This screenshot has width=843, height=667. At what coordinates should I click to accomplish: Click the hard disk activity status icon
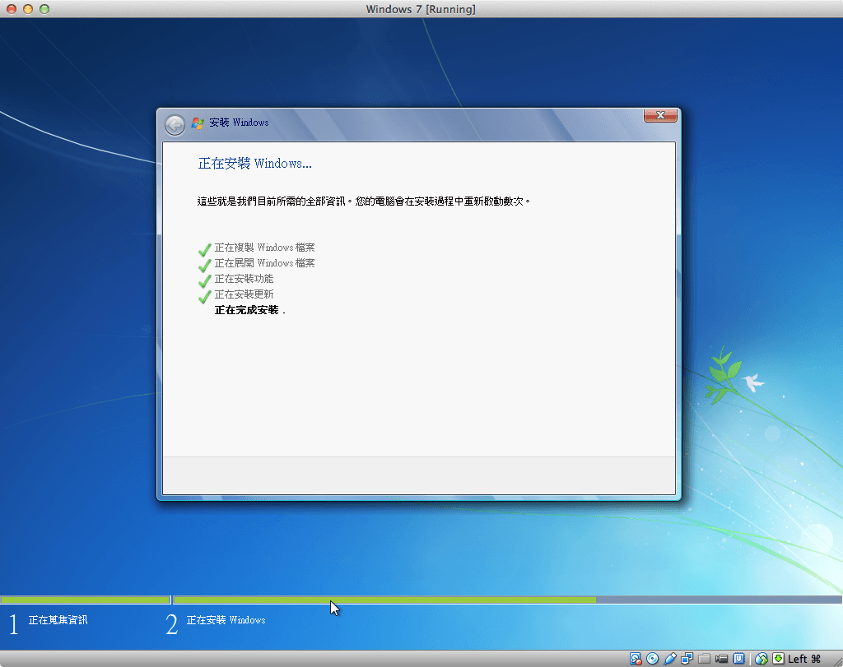click(x=636, y=658)
